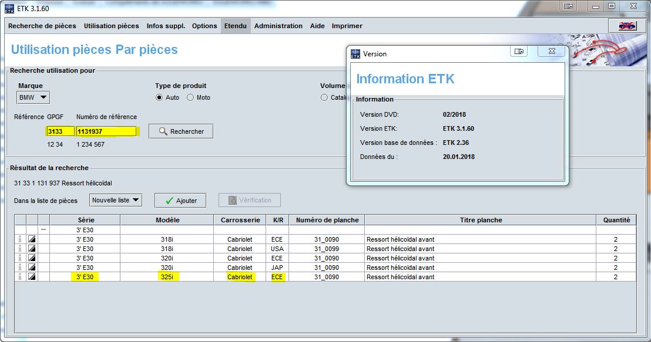Click the info icon on the 318i ECE row

20,239
